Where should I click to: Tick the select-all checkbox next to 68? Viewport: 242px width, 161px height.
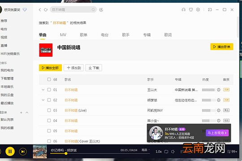(49, 79)
